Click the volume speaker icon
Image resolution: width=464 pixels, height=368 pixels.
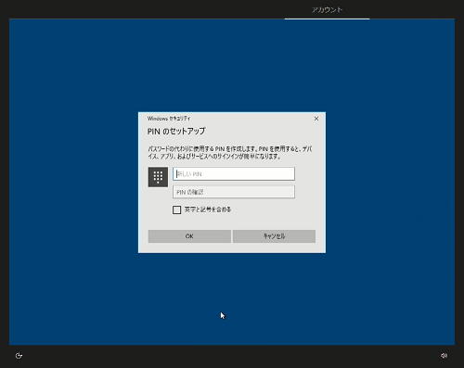pyautogui.click(x=444, y=356)
